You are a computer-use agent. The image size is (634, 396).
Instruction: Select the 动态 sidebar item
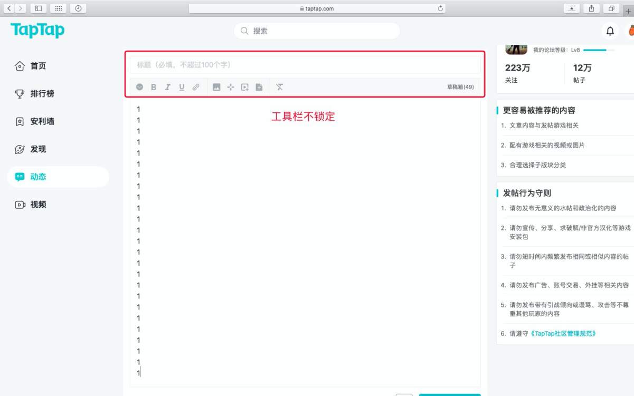58,177
